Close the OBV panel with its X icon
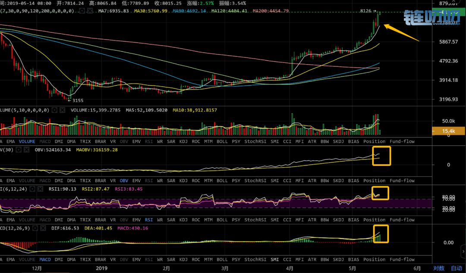Image resolution: width=466 pixels, height=273 pixels. (26, 149)
